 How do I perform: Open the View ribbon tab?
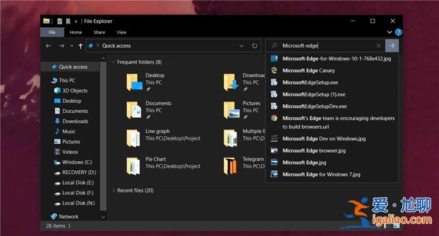[x=122, y=32]
